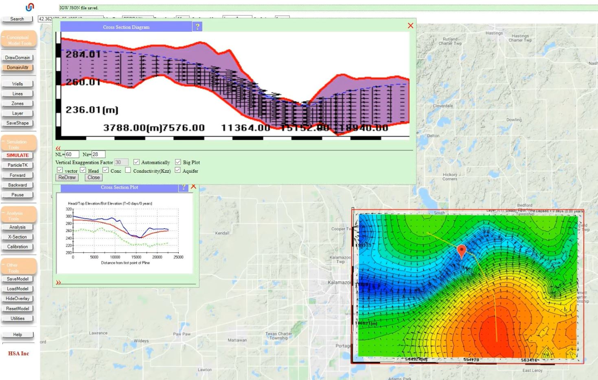Close the Cross Section Plot panel
The width and height of the screenshot is (598, 380).
pos(194,187)
